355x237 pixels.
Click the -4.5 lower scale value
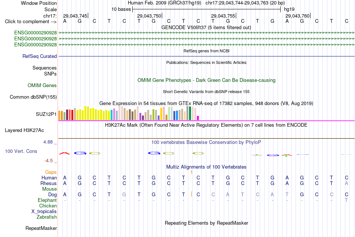49,161
